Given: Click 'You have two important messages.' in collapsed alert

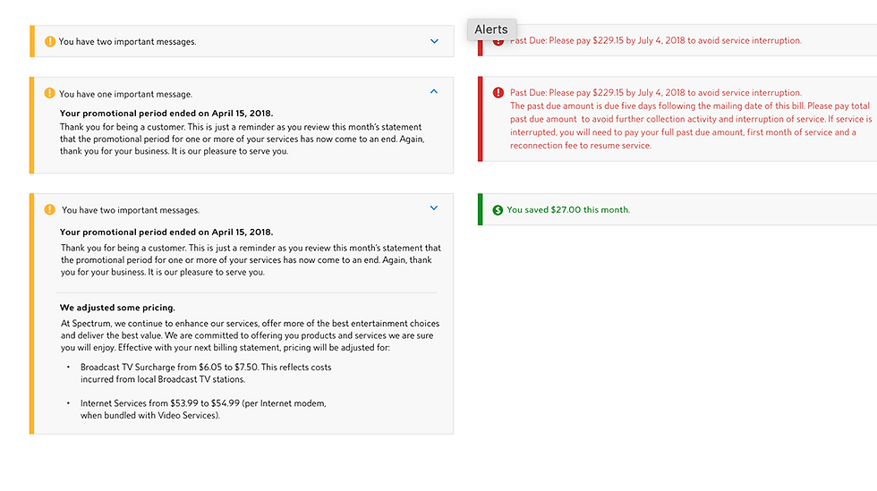Looking at the screenshot, I should [x=127, y=42].
